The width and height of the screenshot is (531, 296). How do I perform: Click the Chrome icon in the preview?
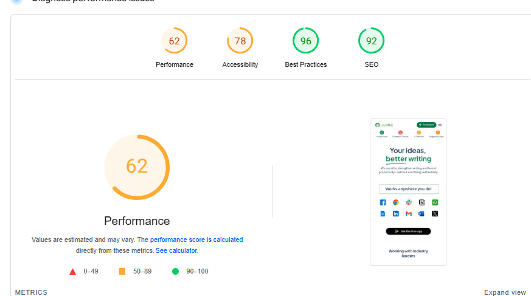pyautogui.click(x=395, y=202)
